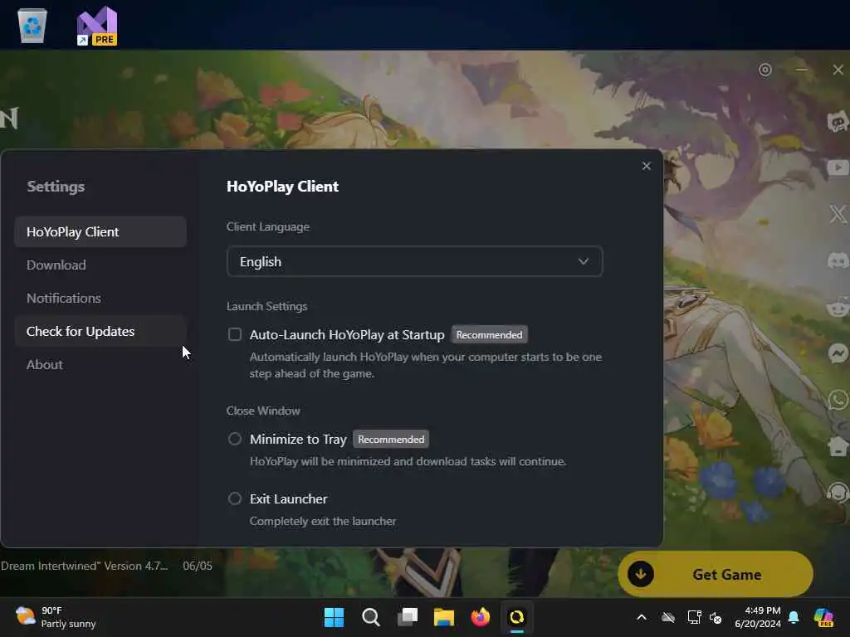Open the WhatsApp link in launcher sidebar
The width and height of the screenshot is (850, 637).
point(838,400)
